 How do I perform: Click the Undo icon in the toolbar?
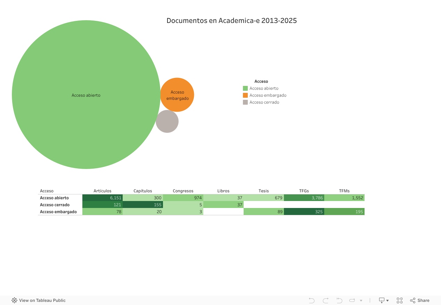[x=311, y=300]
